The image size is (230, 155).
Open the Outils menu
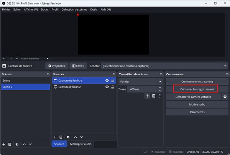94,9
